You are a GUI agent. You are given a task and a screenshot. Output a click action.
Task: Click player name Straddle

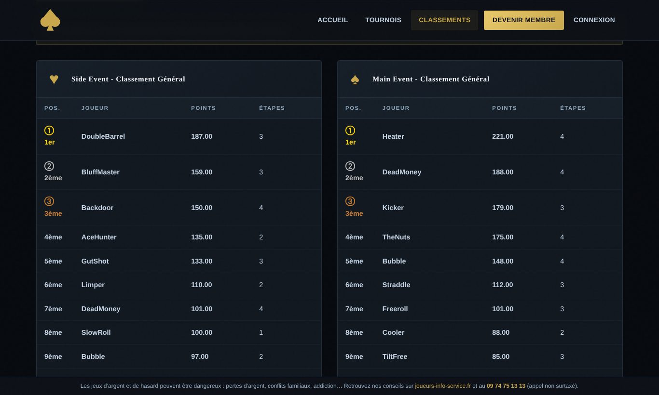396,285
